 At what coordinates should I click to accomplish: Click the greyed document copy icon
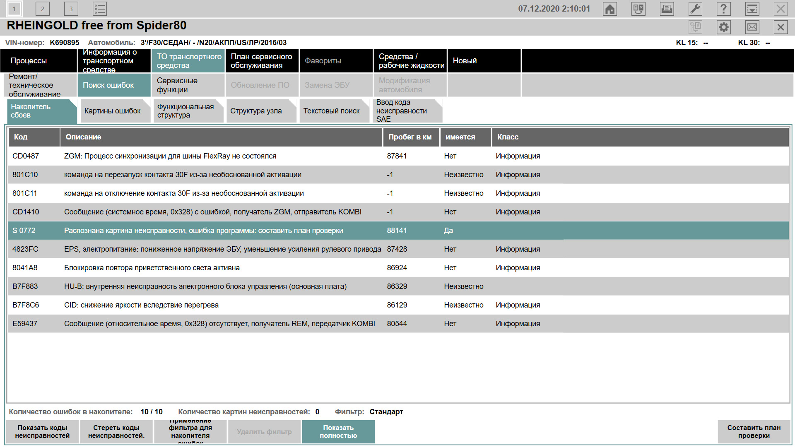695,27
